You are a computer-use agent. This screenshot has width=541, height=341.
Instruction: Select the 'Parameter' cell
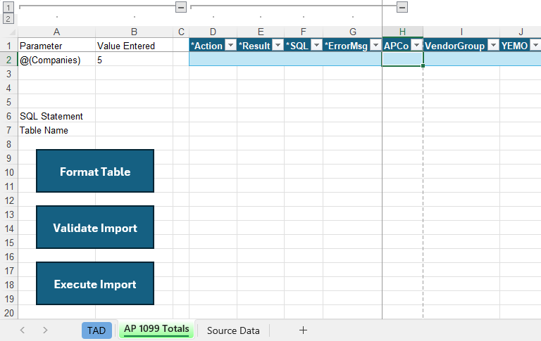(56, 46)
